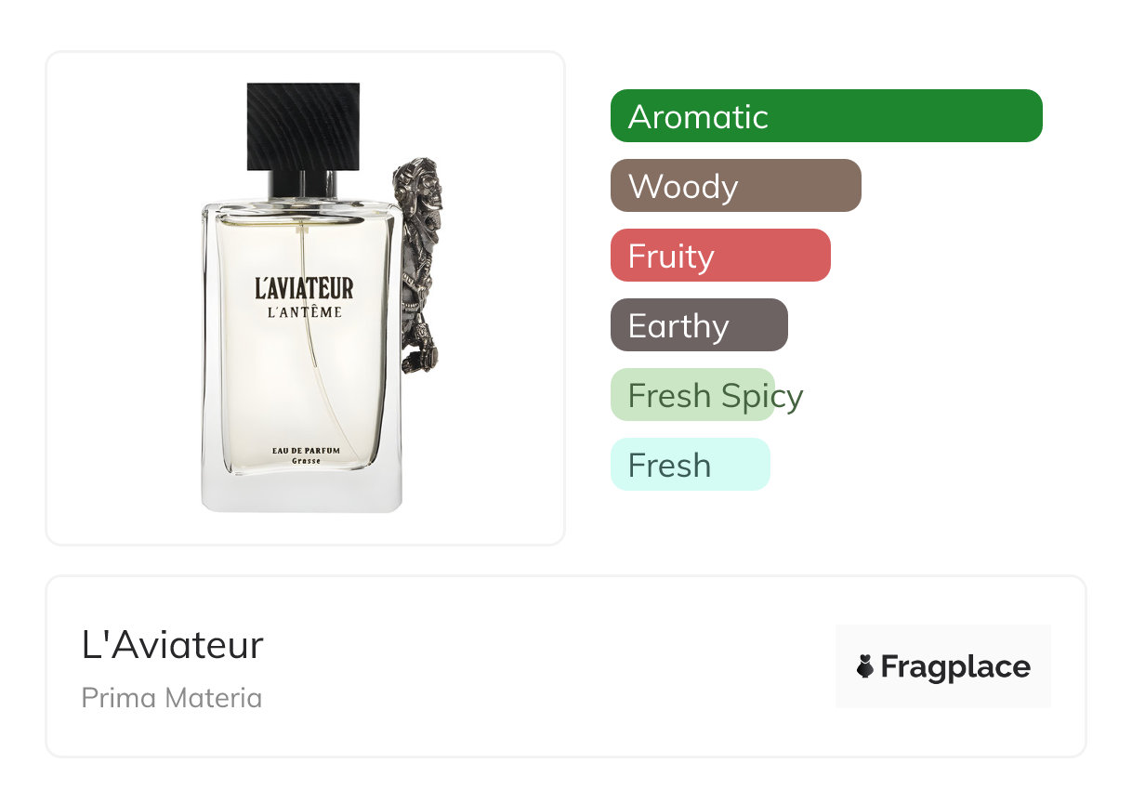The width and height of the screenshot is (1132, 803).
Task: Click the black wooden bottle cap
Action: point(303,126)
